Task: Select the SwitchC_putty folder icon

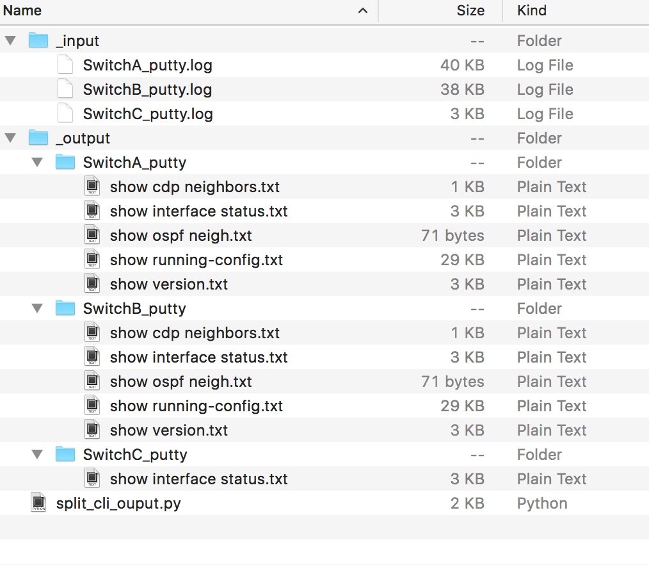Action: [x=65, y=454]
